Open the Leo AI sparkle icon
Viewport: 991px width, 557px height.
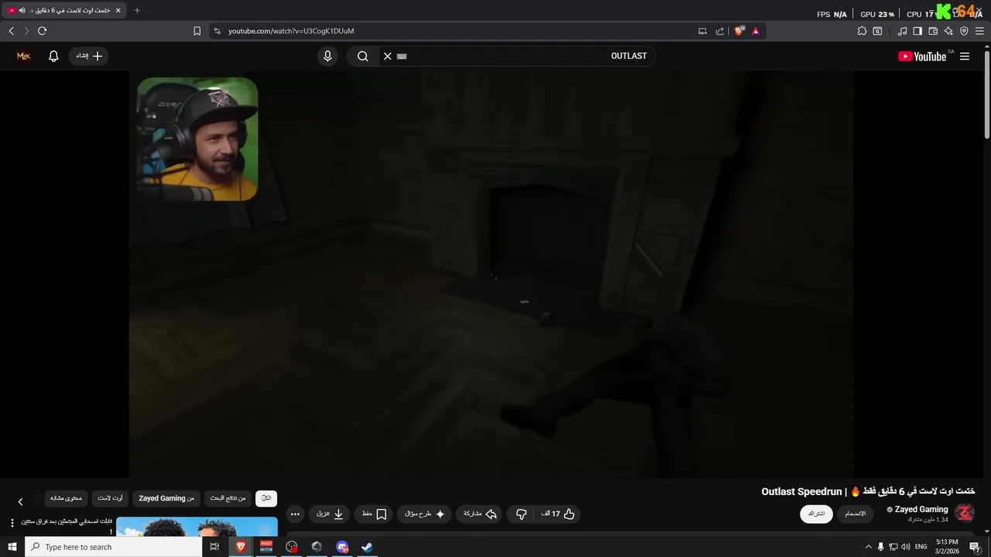(x=948, y=31)
